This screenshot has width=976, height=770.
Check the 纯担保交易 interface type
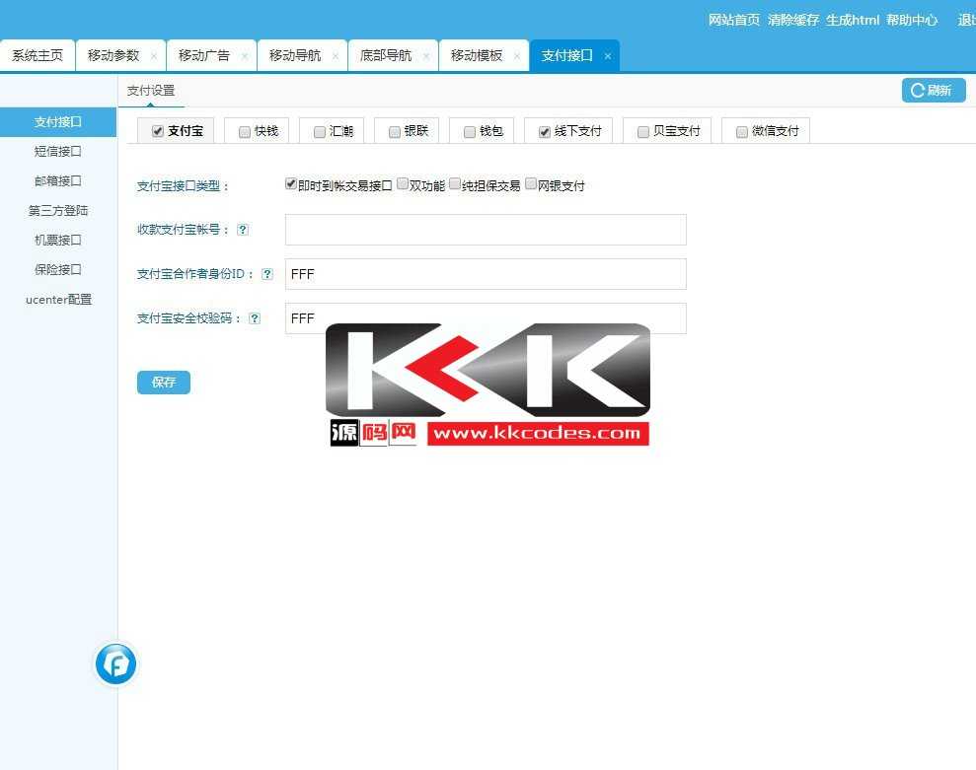coord(455,183)
